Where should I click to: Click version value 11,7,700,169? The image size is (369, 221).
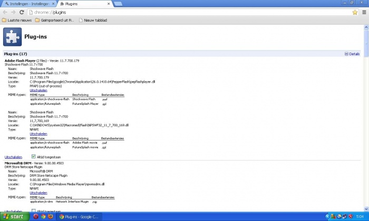(40, 121)
